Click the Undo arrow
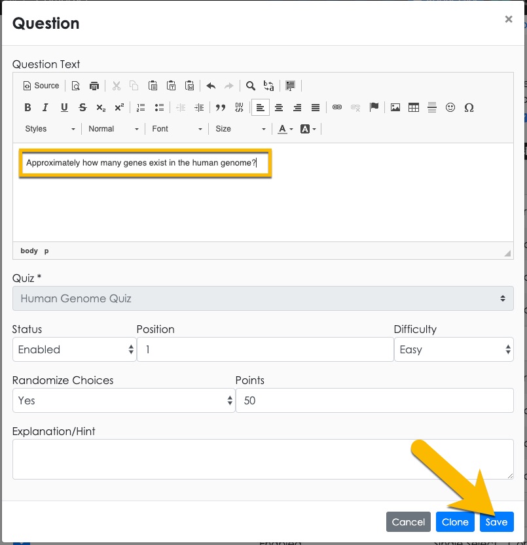This screenshot has width=527, height=545. click(x=211, y=86)
